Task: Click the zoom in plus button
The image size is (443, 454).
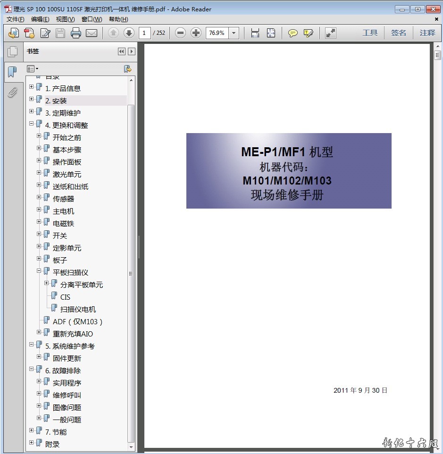Action: [196, 33]
